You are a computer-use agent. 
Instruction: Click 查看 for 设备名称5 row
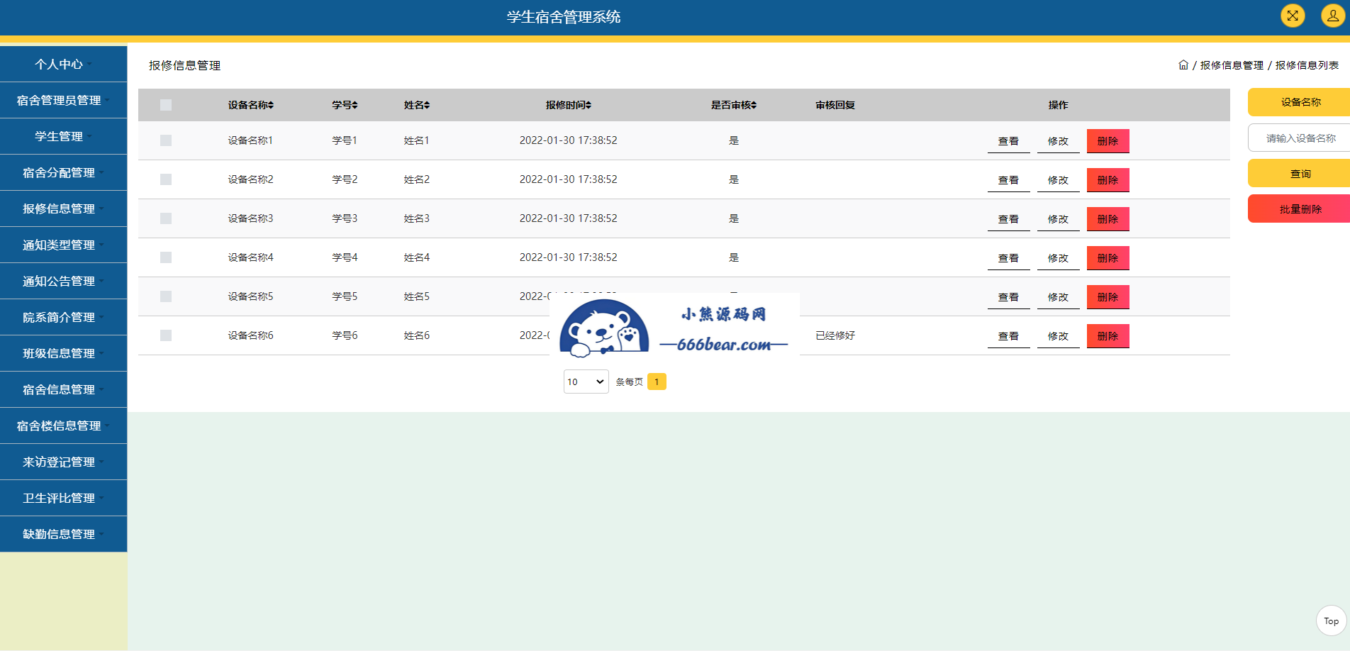(1008, 297)
